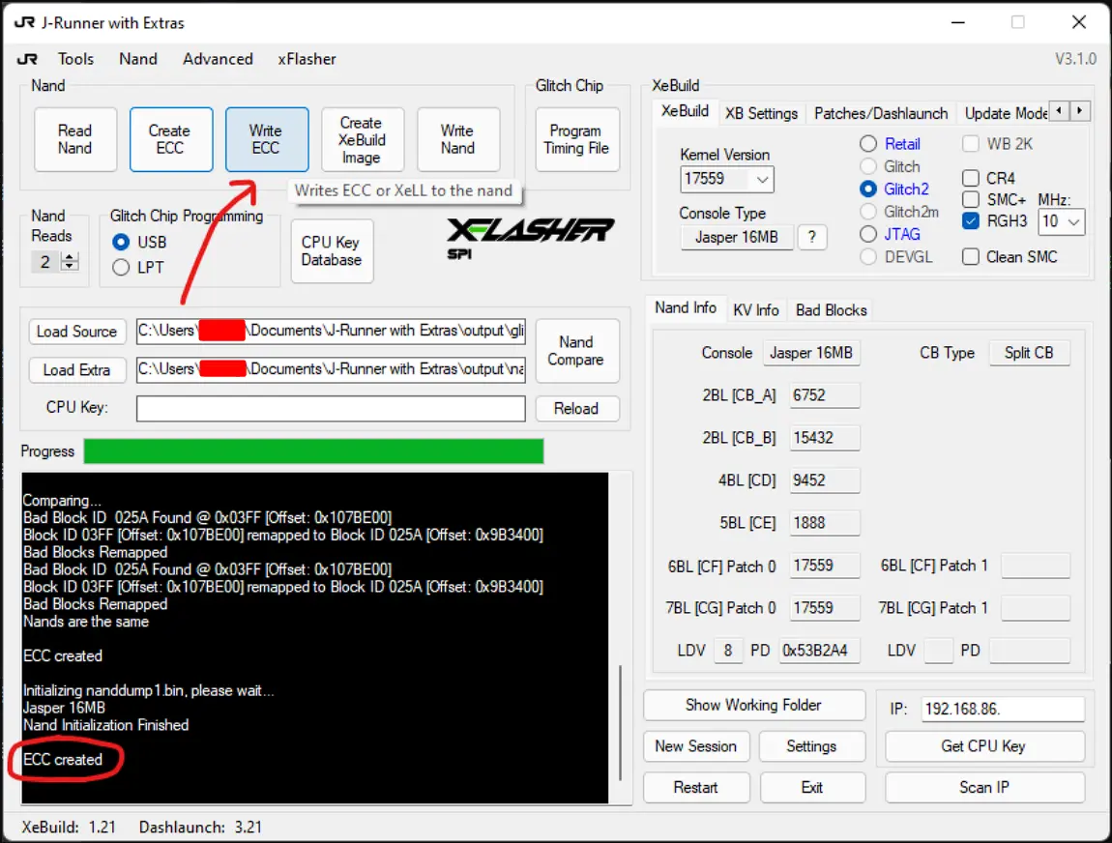Image resolution: width=1112 pixels, height=843 pixels.
Task: Open the Advanced menu
Action: (218, 59)
